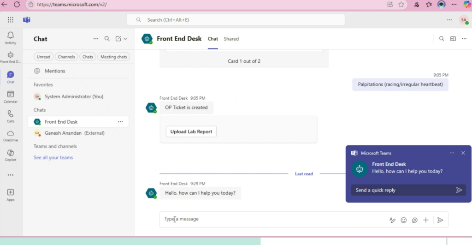Focus the Type a message field
Screen dimensions: 472x245
(274, 219)
